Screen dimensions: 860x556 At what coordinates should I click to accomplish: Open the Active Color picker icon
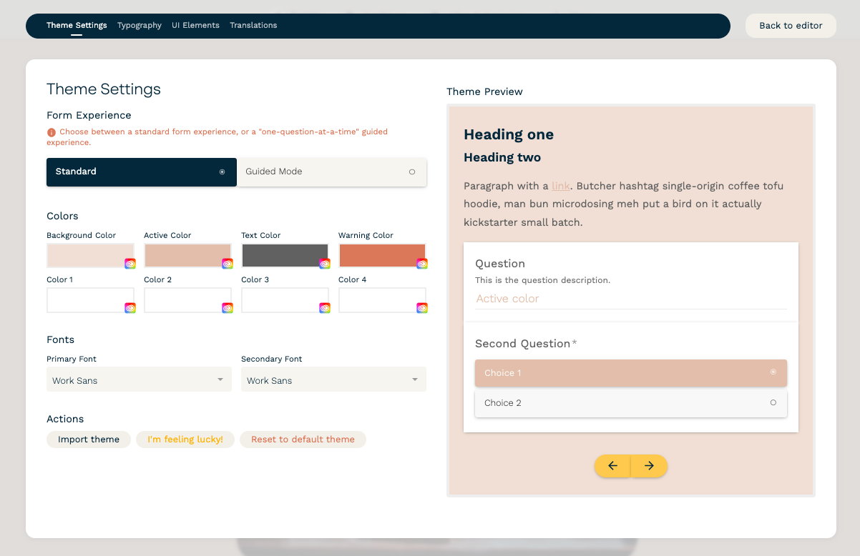227,263
